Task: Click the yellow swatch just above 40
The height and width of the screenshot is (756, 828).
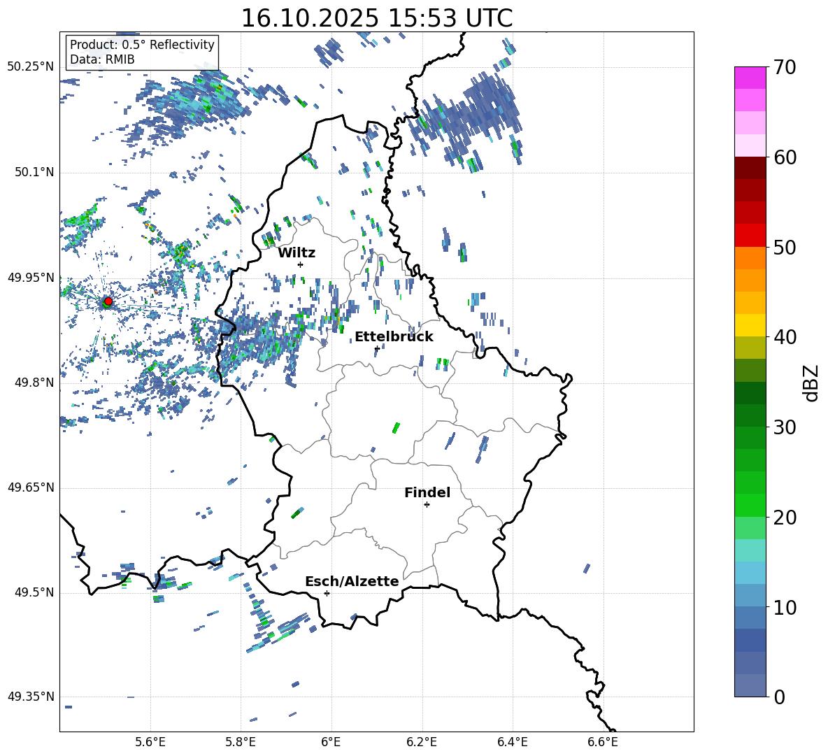Action: [750, 325]
